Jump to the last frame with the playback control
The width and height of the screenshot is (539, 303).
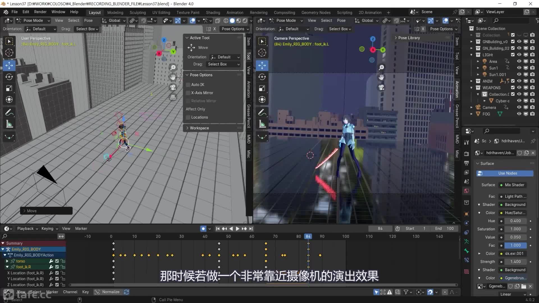pos(251,228)
